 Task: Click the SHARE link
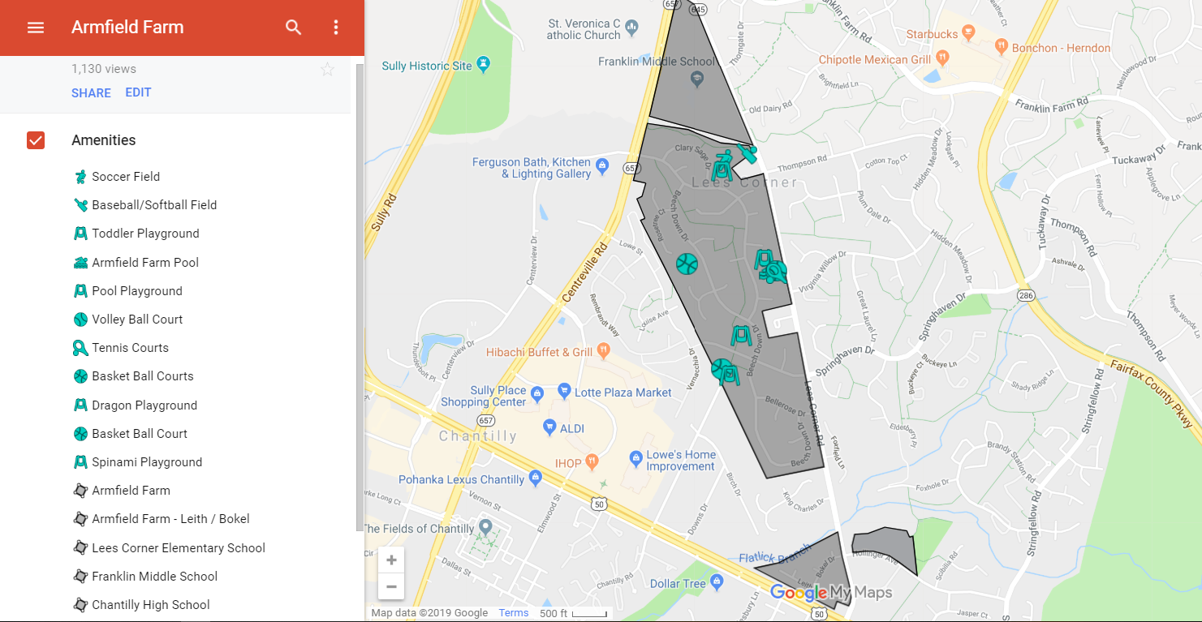click(91, 93)
